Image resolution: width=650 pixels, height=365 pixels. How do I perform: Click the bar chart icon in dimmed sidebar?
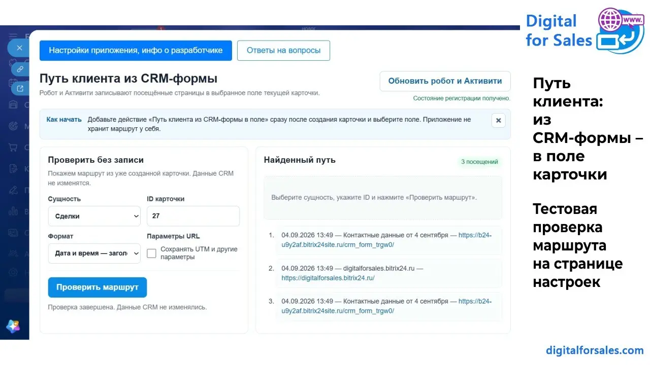(x=13, y=211)
